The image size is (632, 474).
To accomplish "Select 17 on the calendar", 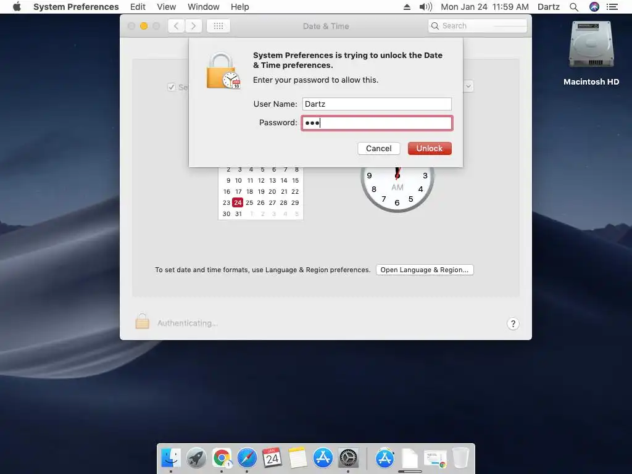I will click(x=238, y=191).
